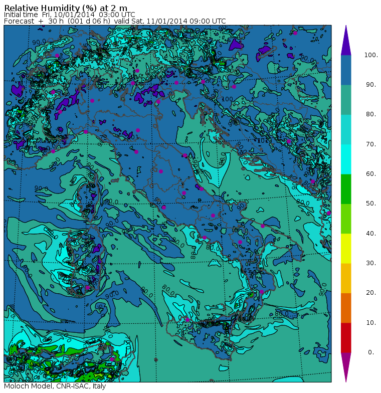Click the '101' contour label on the map

(x=263, y=140)
